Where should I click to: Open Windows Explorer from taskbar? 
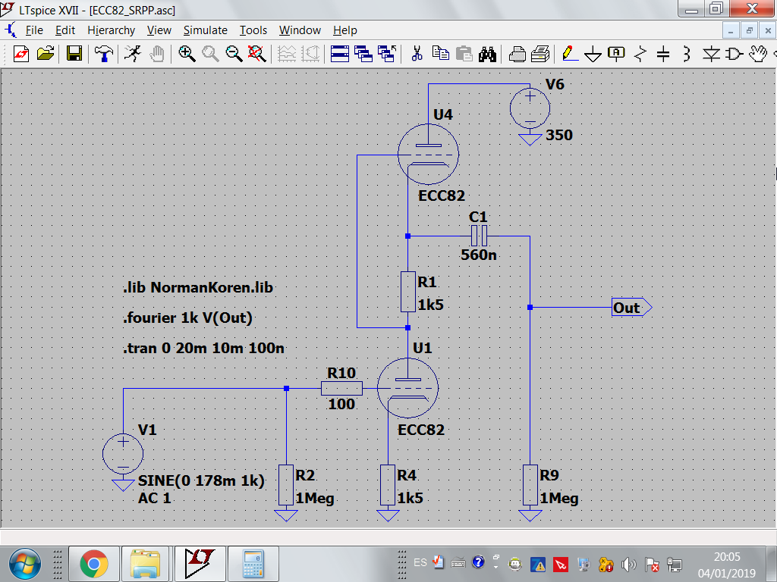pyautogui.click(x=145, y=564)
